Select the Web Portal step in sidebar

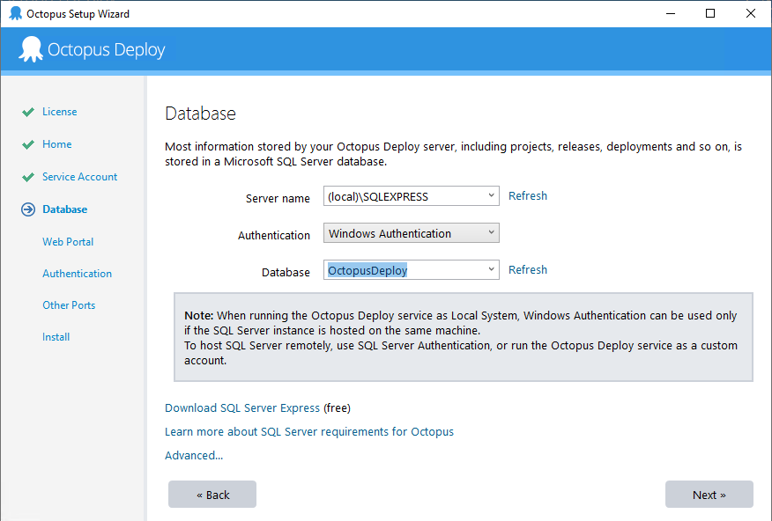pos(68,242)
